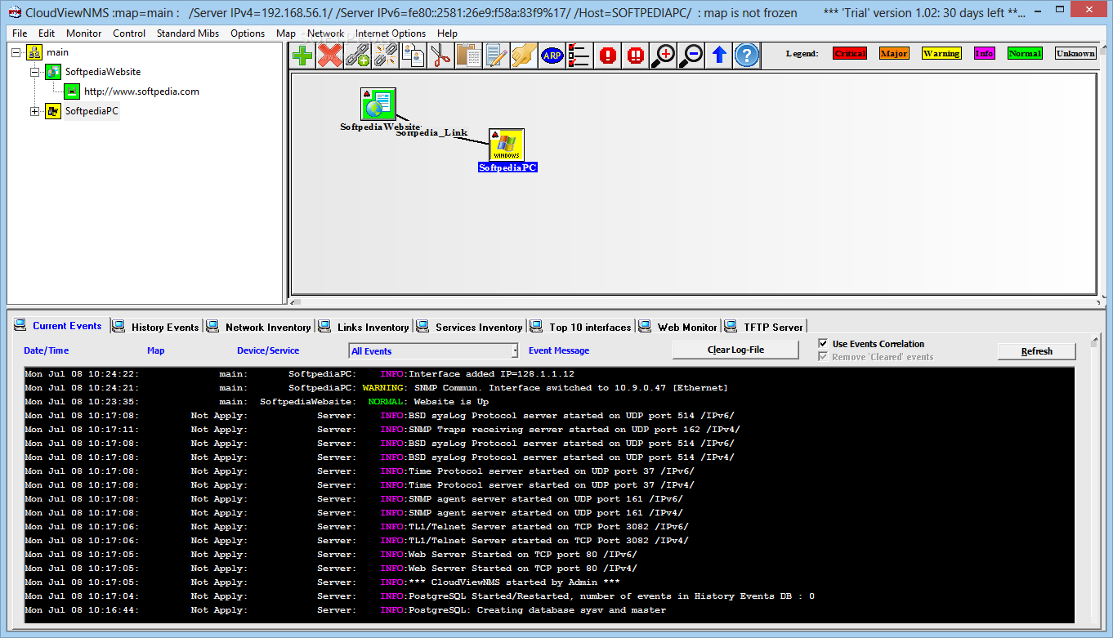
Task: Click the 'Website is Up' event row
Action: 549,401
